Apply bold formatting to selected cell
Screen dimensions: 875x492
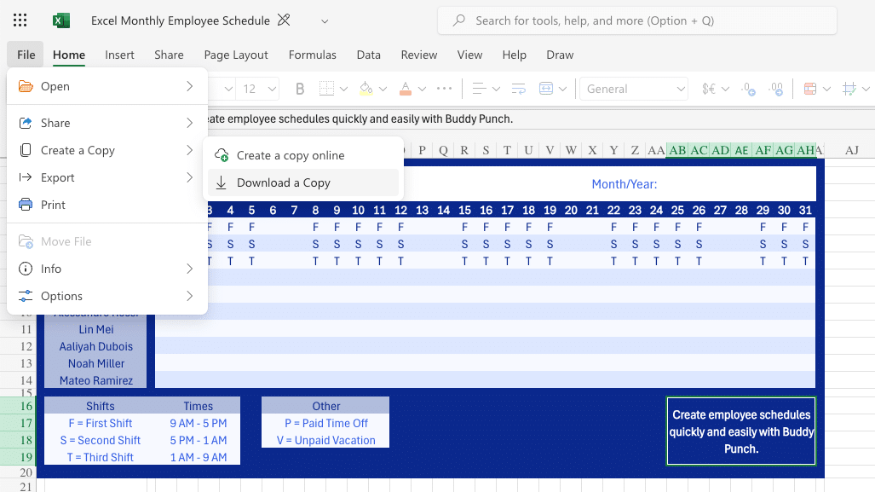[299, 89]
